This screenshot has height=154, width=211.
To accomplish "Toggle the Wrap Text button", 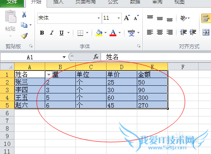I will 206,18.
